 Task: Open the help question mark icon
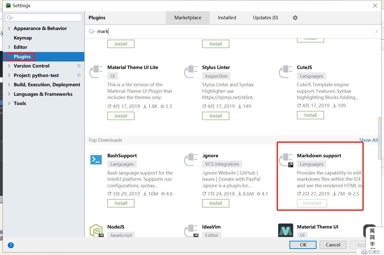click(11, 245)
